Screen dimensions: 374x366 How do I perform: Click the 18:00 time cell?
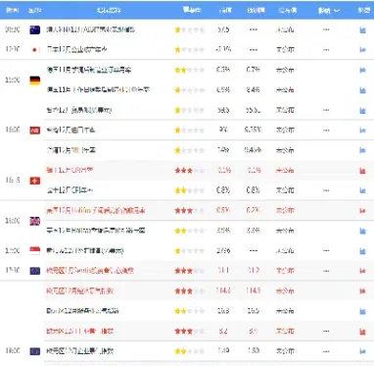pos(13,351)
